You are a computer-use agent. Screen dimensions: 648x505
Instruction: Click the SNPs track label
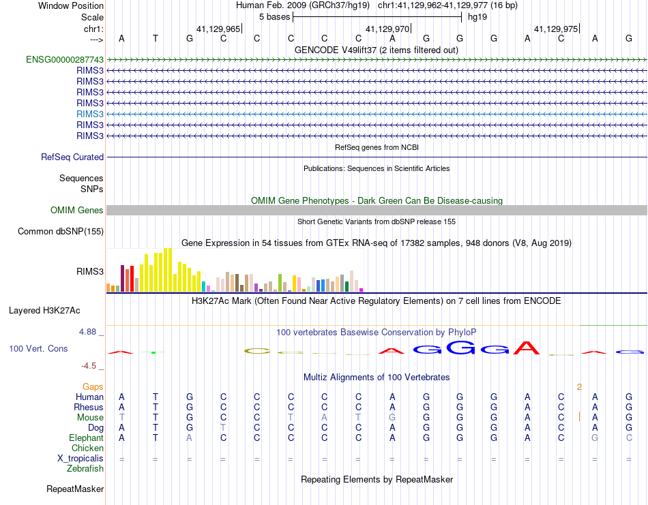pyautogui.click(x=92, y=189)
